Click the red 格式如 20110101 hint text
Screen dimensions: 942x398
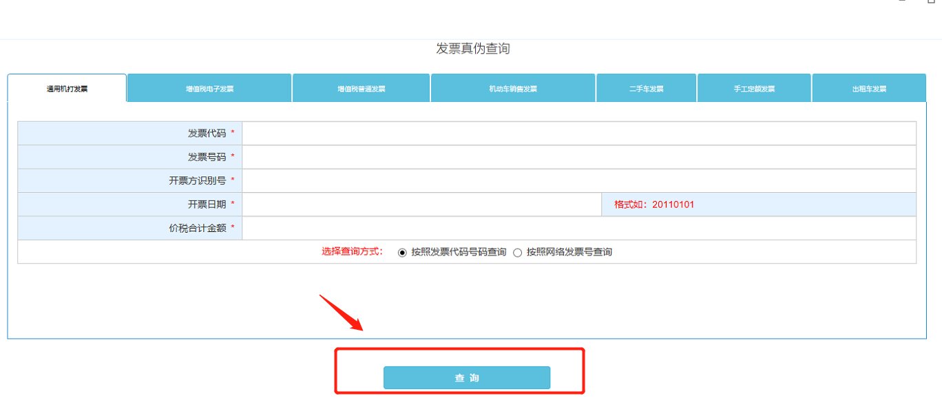pos(654,204)
